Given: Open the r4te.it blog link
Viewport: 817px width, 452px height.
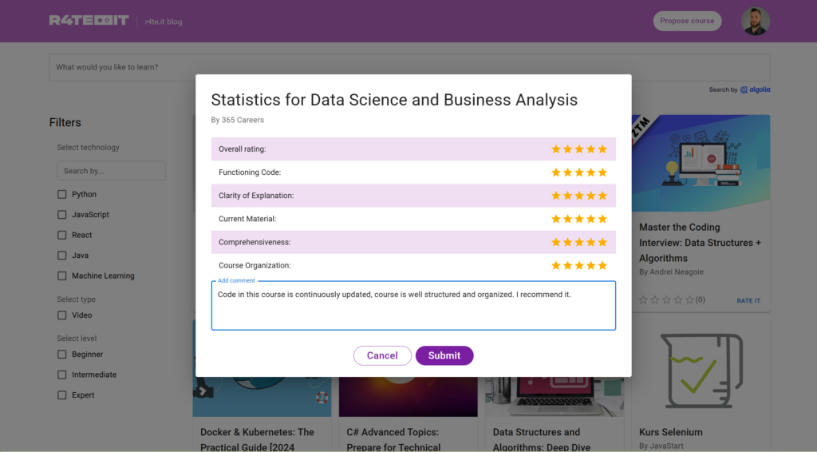Looking at the screenshot, I should pos(164,22).
